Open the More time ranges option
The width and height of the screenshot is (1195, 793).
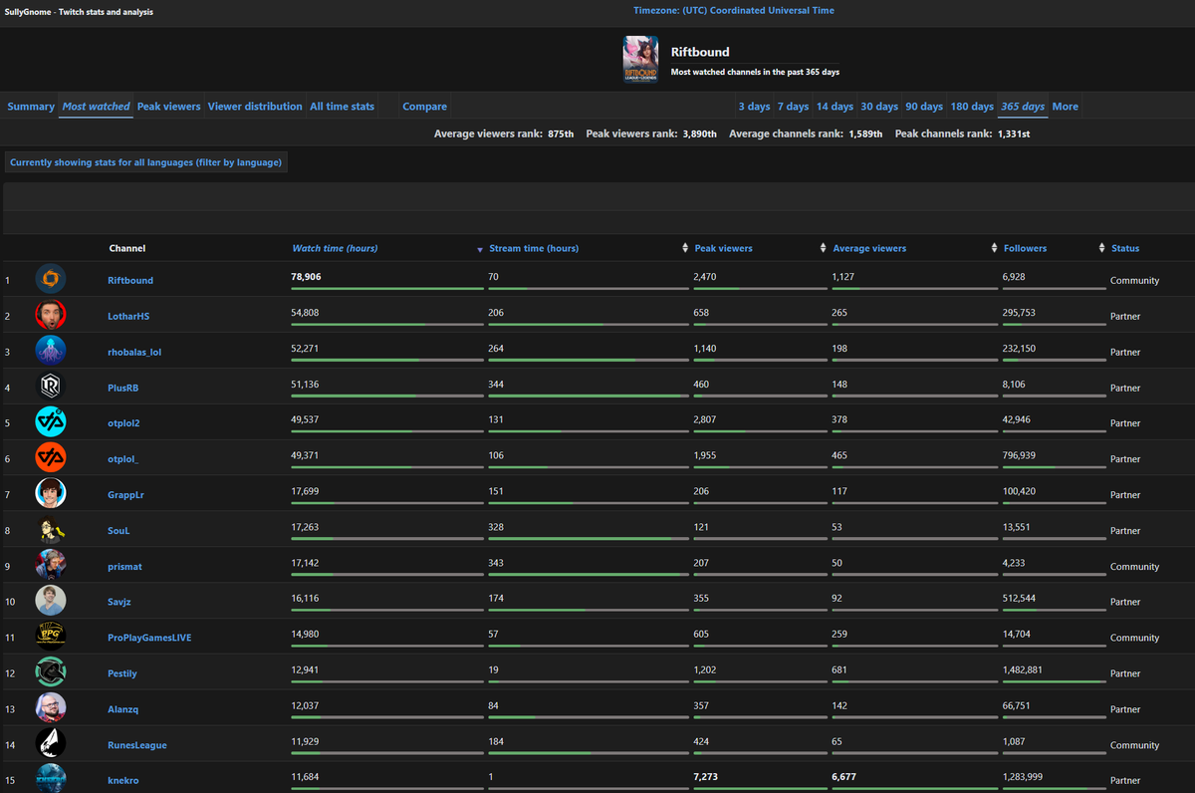coord(1065,107)
